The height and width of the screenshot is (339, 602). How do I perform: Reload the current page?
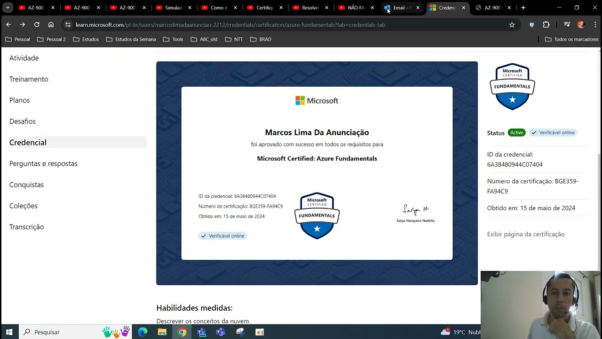(x=37, y=24)
